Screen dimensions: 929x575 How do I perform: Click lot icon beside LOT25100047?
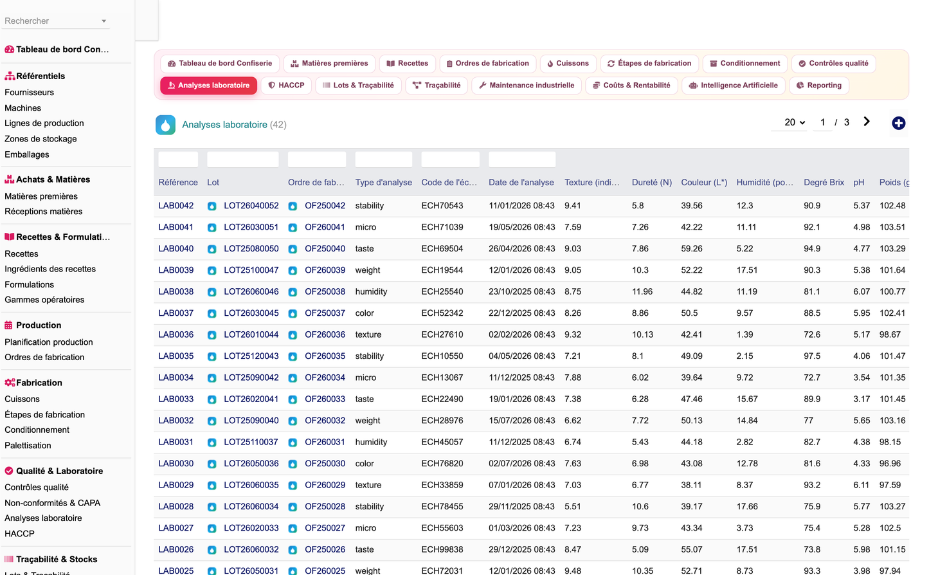pyautogui.click(x=212, y=271)
